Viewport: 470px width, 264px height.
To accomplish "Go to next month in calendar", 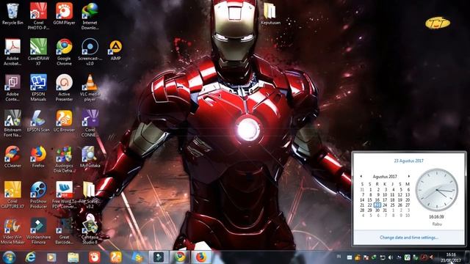I will (x=408, y=176).
